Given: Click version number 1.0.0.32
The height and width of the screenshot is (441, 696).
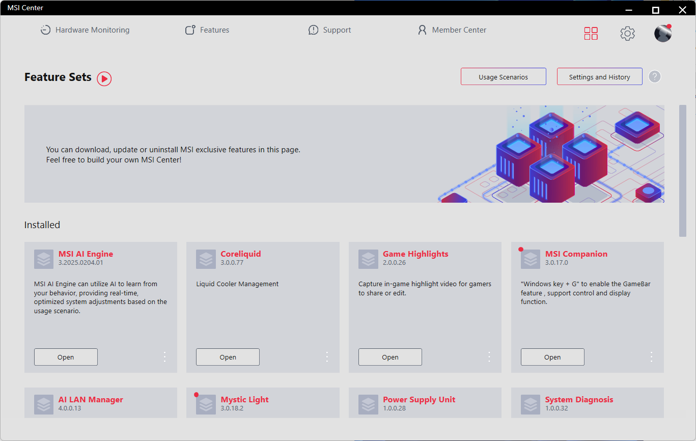Looking at the screenshot, I should coord(556,408).
